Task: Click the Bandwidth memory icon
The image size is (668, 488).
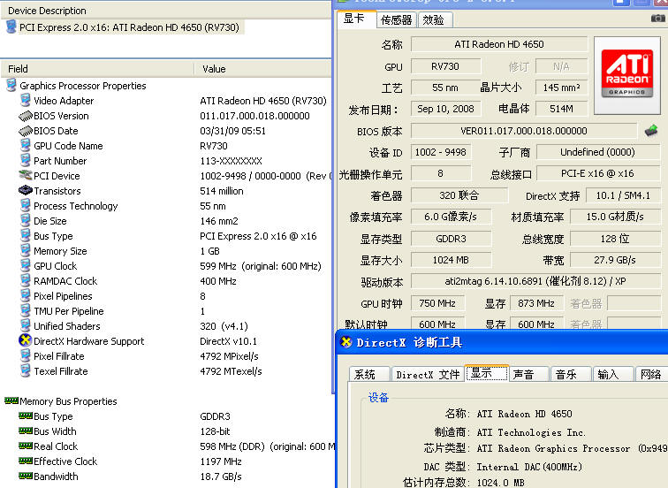Action: (x=26, y=476)
